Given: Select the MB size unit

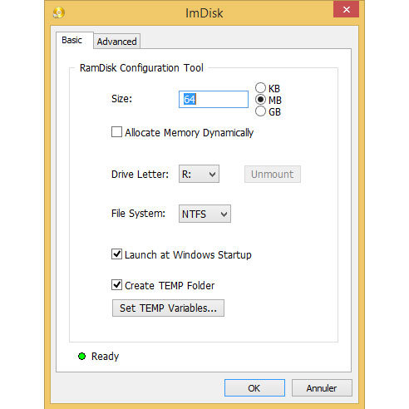Looking at the screenshot, I should point(260,100).
